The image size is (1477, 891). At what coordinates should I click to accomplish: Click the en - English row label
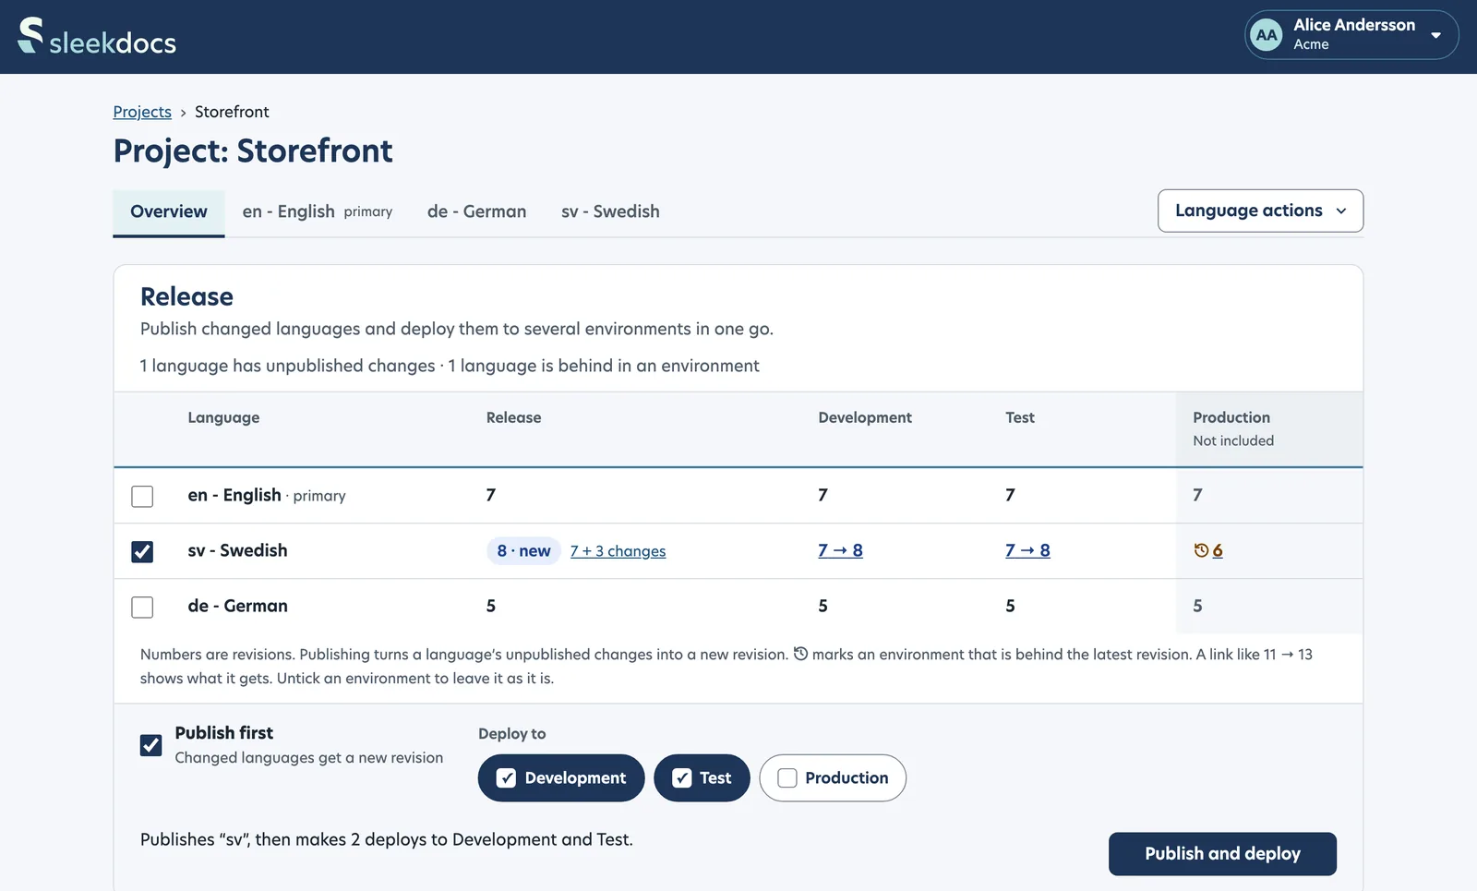click(234, 495)
